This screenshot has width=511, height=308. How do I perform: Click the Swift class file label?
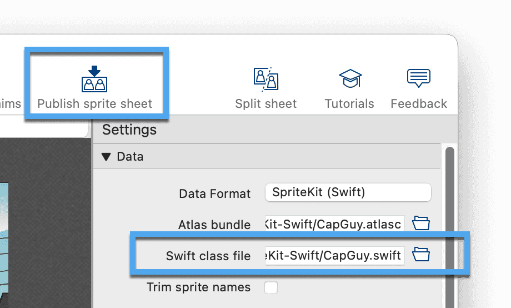(208, 256)
